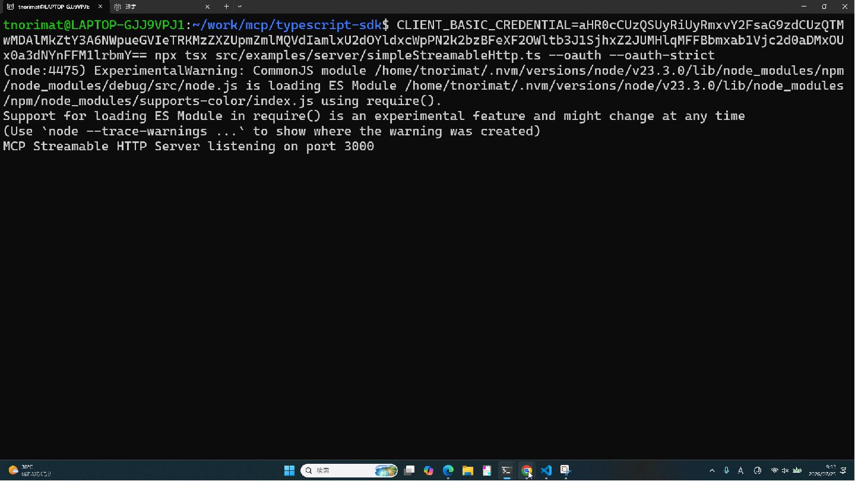Open the Wi-Fi network tray icon
The image size is (855, 481).
(774, 470)
